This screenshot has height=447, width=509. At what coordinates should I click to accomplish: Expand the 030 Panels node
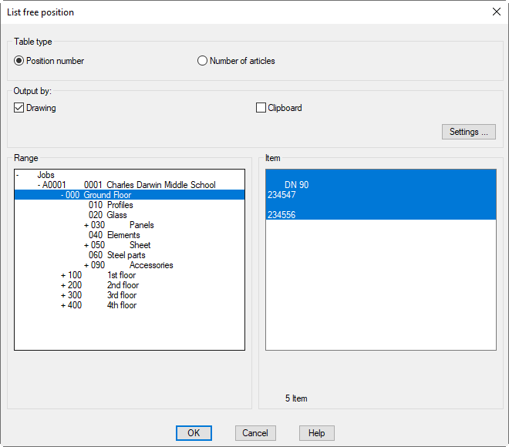coord(86,225)
